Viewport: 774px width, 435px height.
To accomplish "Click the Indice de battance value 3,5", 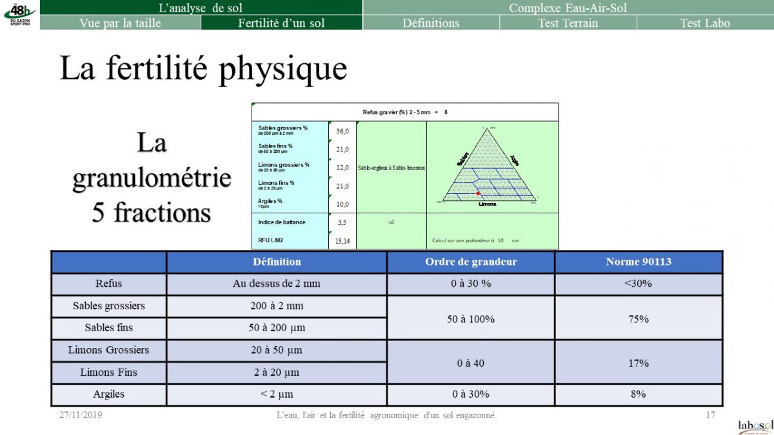I will click(x=342, y=222).
